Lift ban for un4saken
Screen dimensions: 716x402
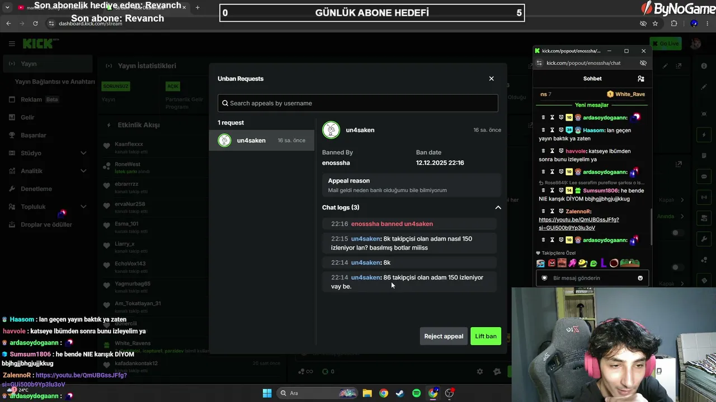pyautogui.click(x=486, y=336)
